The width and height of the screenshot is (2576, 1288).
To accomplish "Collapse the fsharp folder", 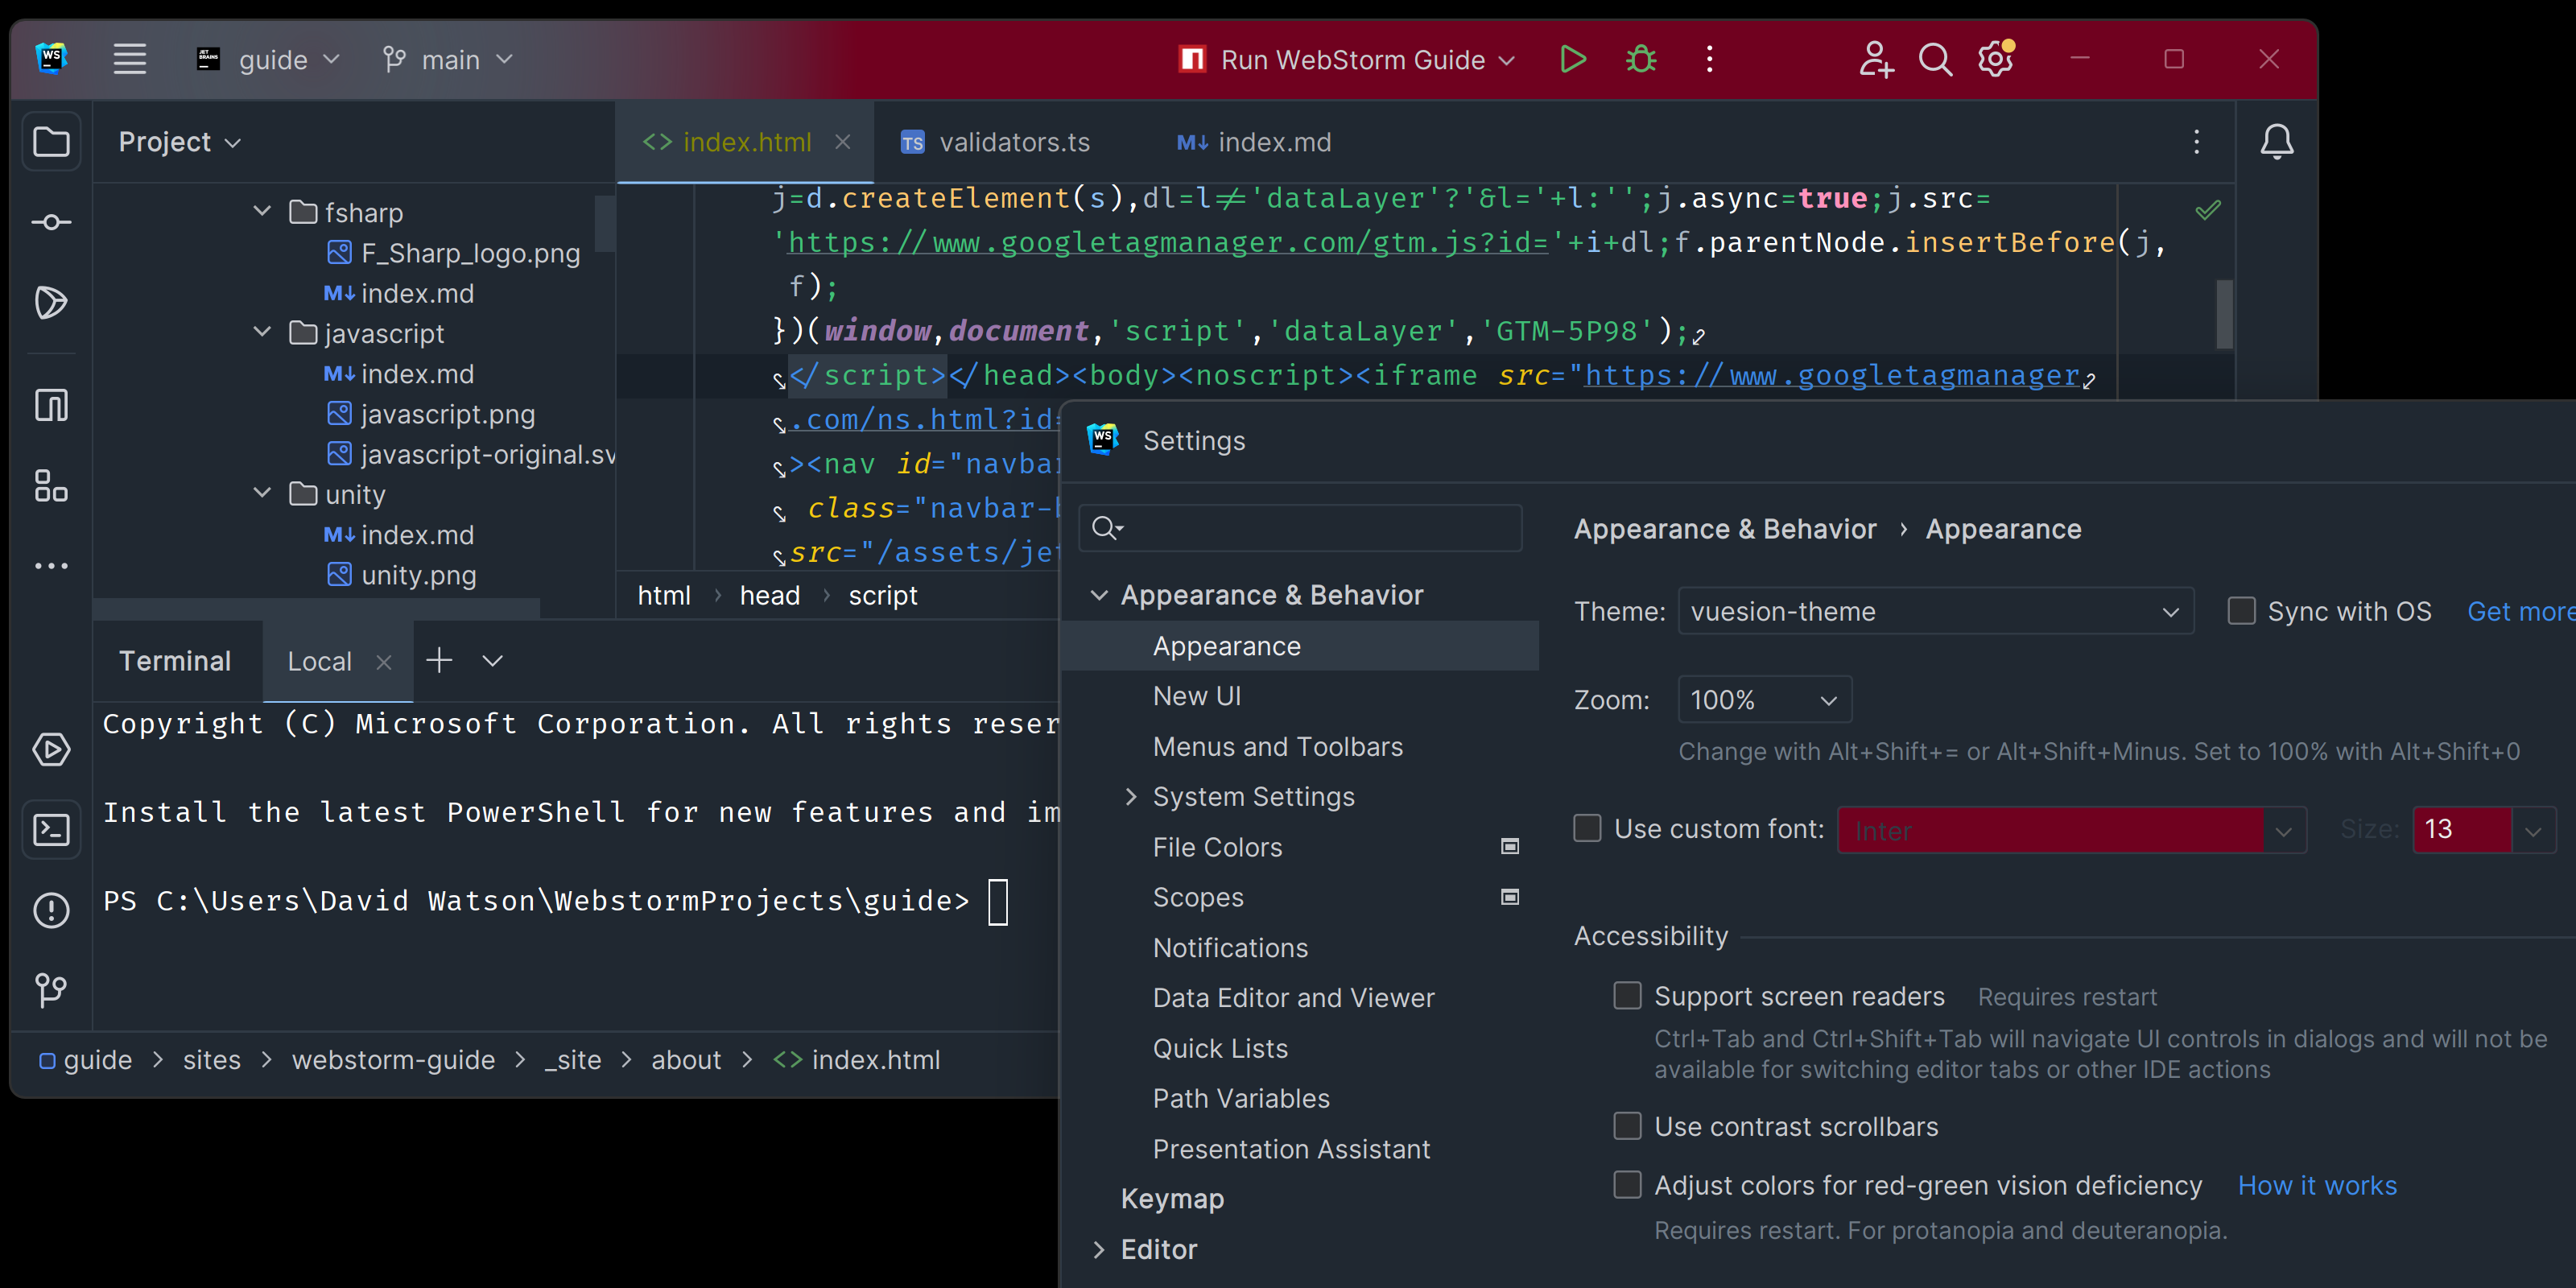I will [x=262, y=212].
